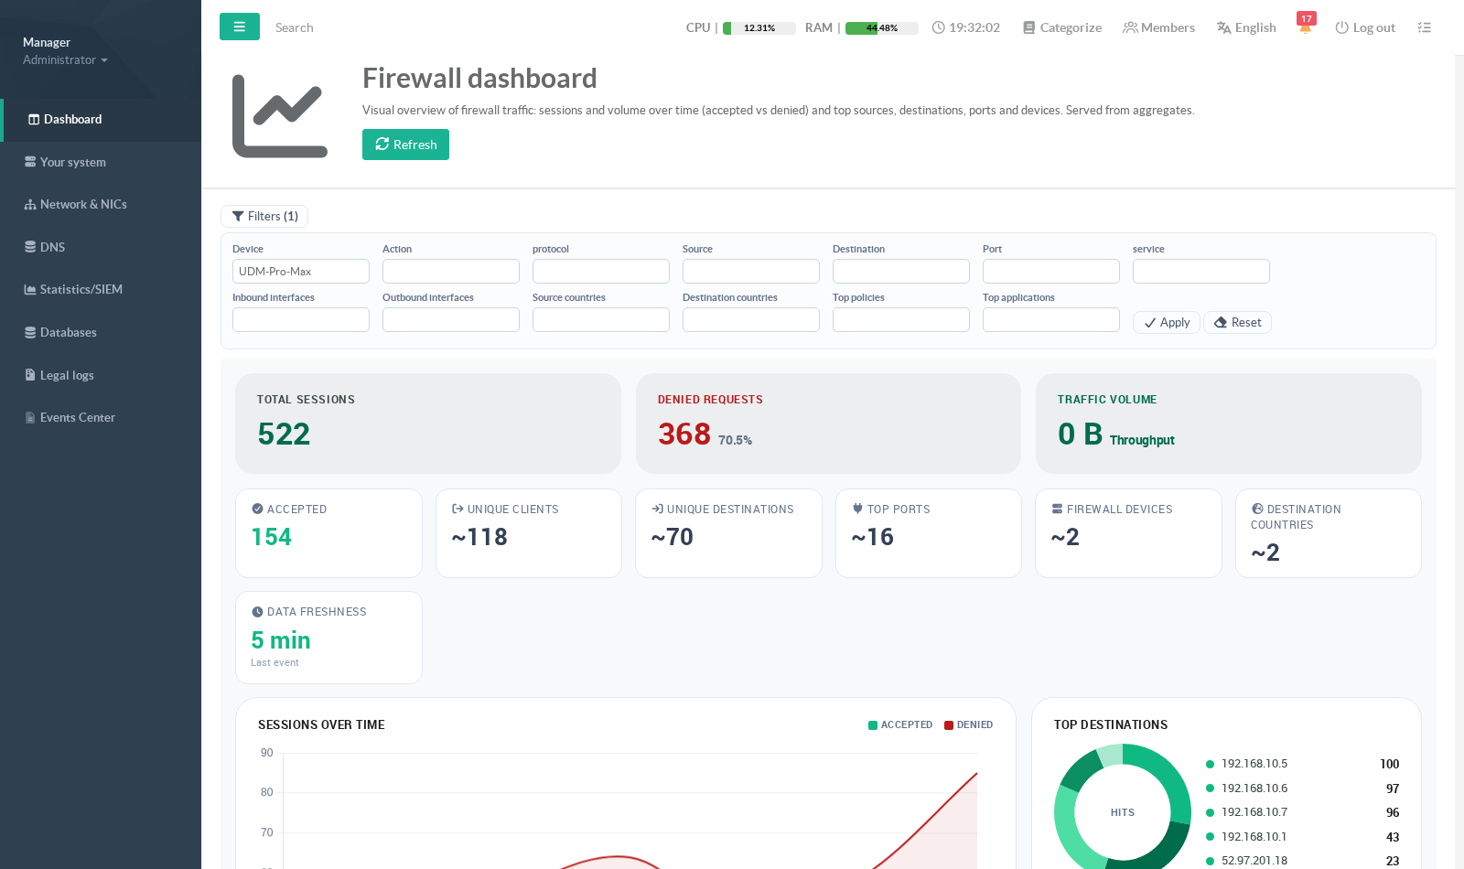The height and width of the screenshot is (869, 1464).
Task: Click the Log out link
Action: [x=1365, y=27]
